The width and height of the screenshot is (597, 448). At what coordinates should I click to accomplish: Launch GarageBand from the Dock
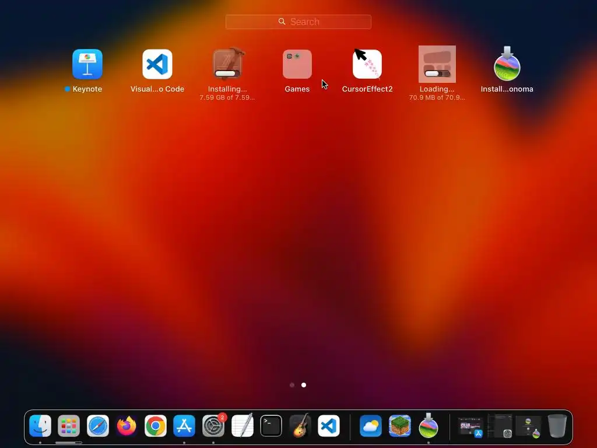click(x=300, y=425)
